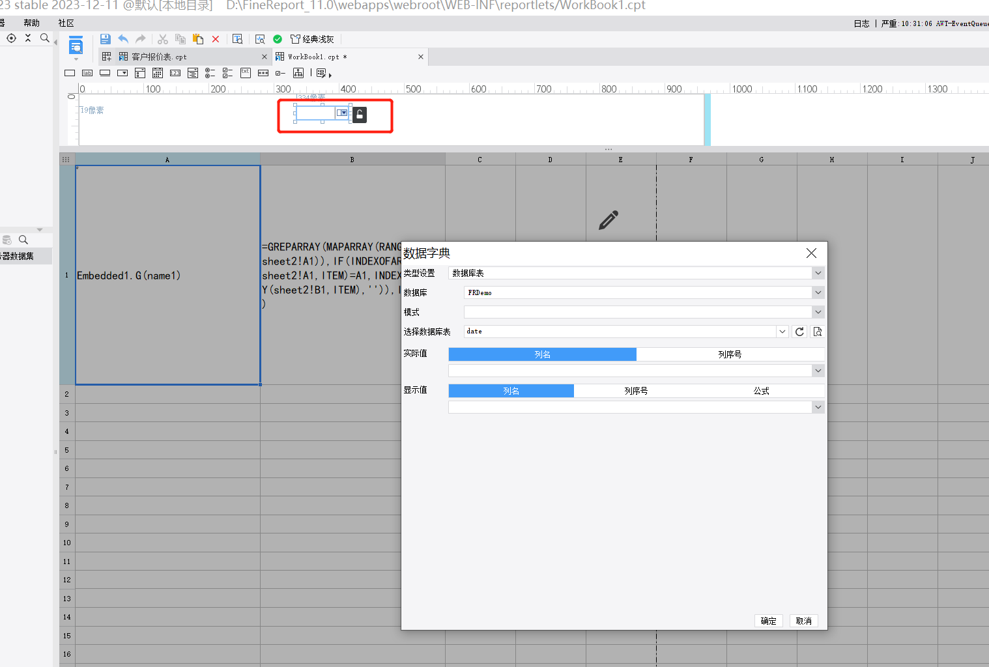The width and height of the screenshot is (989, 667).
Task: Open the 日志 log link
Action: pos(861,23)
